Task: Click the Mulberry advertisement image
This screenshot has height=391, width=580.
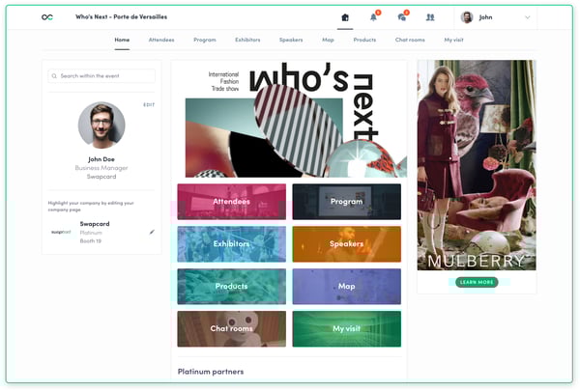Action: [477, 165]
